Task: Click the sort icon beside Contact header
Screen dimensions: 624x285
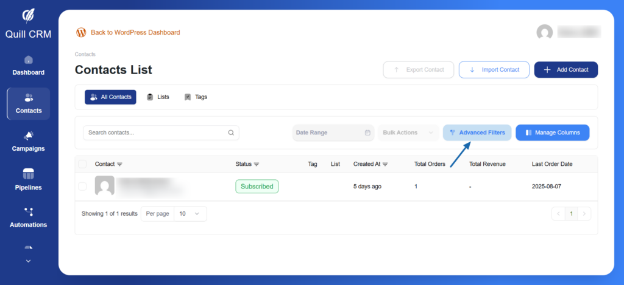Action: point(119,164)
